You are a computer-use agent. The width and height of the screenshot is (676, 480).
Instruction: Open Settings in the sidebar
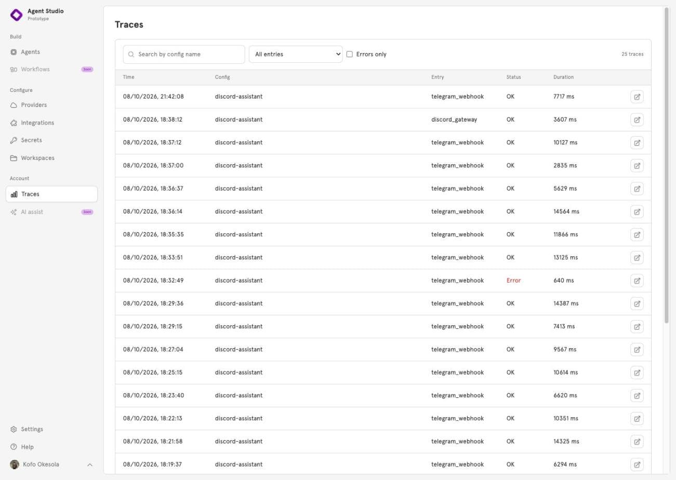pos(51,429)
